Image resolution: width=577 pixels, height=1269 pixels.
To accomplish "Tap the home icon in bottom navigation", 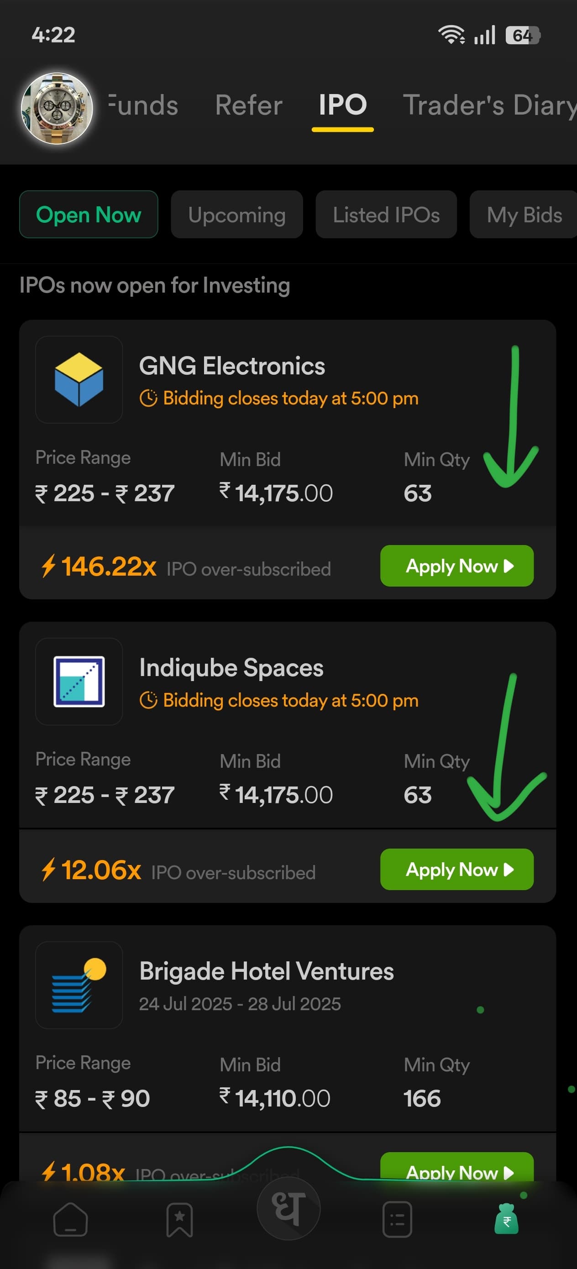I will click(x=70, y=1220).
